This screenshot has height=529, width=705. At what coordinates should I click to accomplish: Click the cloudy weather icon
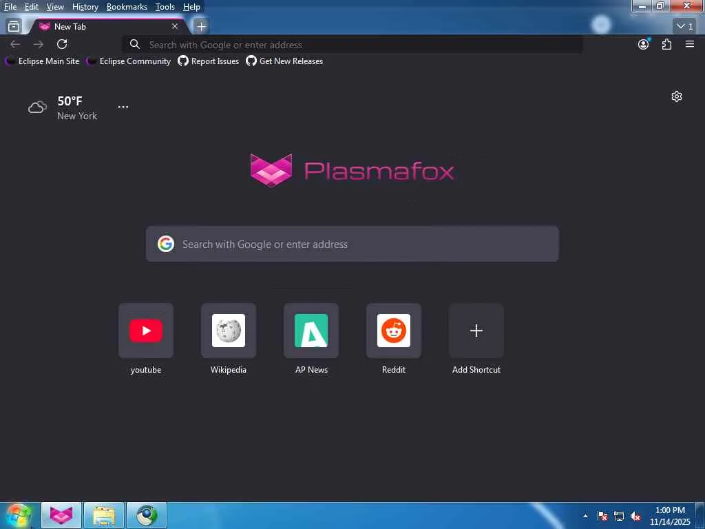(37, 107)
